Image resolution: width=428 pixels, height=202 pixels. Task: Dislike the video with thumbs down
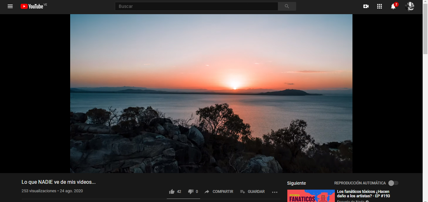tap(193, 192)
